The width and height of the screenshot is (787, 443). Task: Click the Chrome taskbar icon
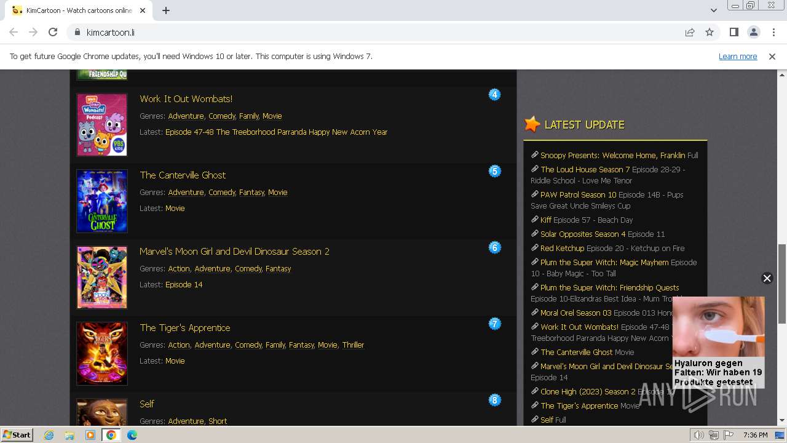111,435
